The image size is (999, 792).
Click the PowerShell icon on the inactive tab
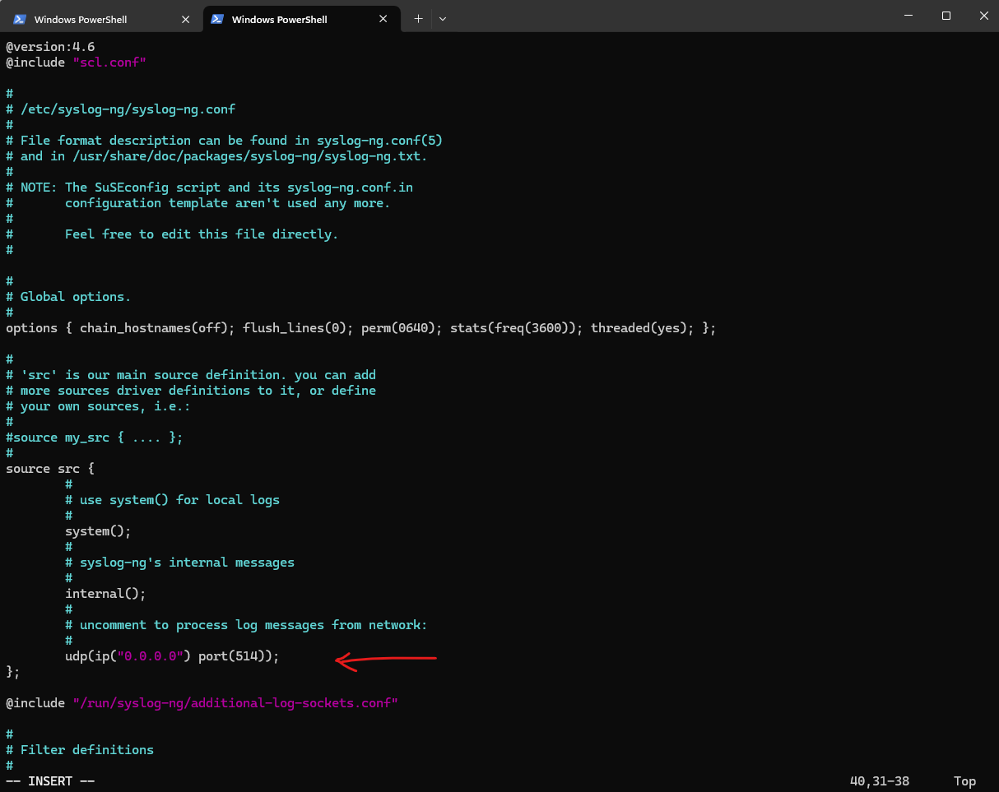pos(20,19)
